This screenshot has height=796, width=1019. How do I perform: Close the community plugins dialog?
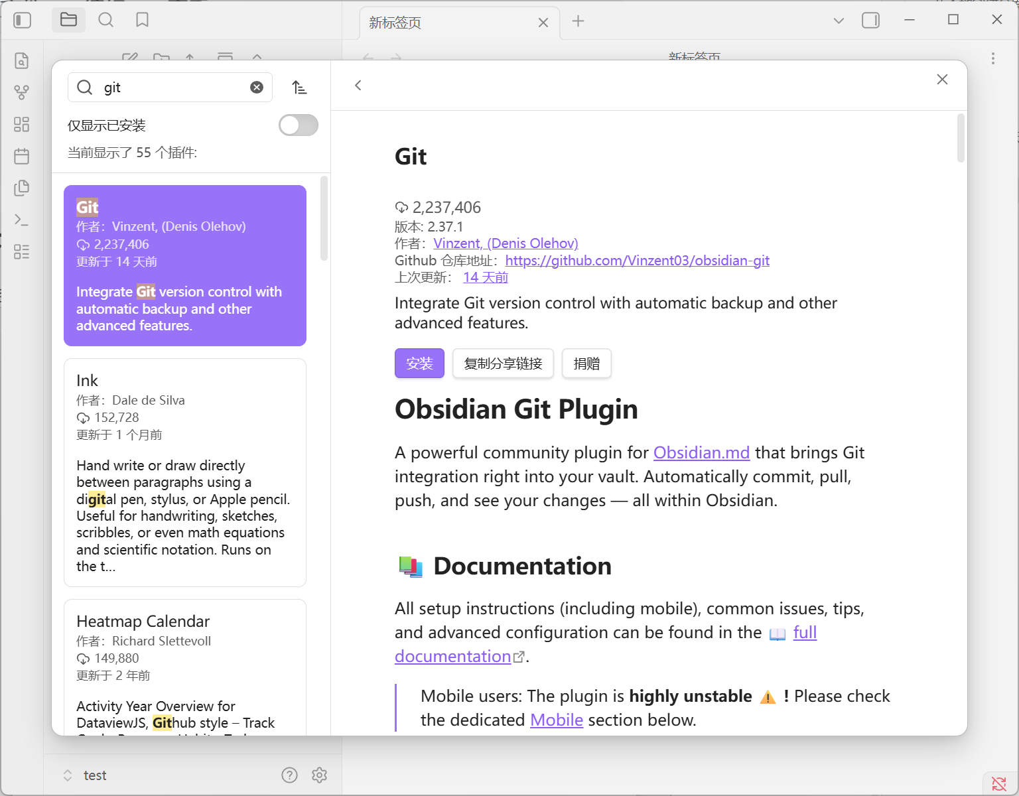(942, 80)
